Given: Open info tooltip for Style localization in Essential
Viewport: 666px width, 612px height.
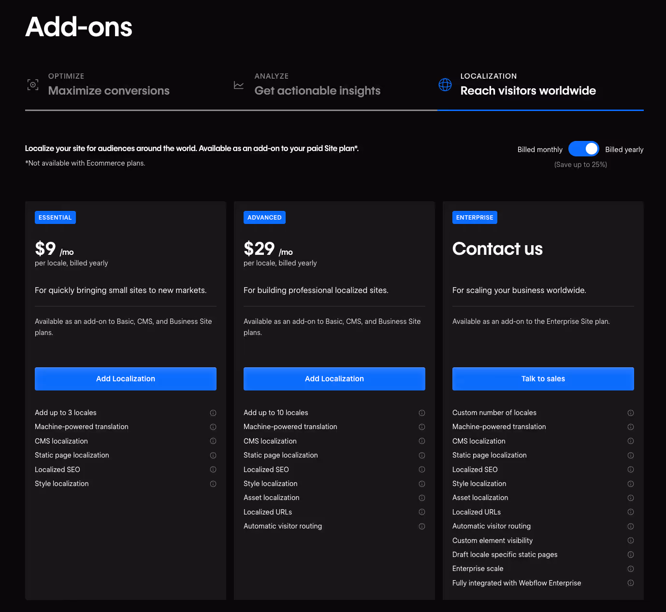Looking at the screenshot, I should click(213, 484).
